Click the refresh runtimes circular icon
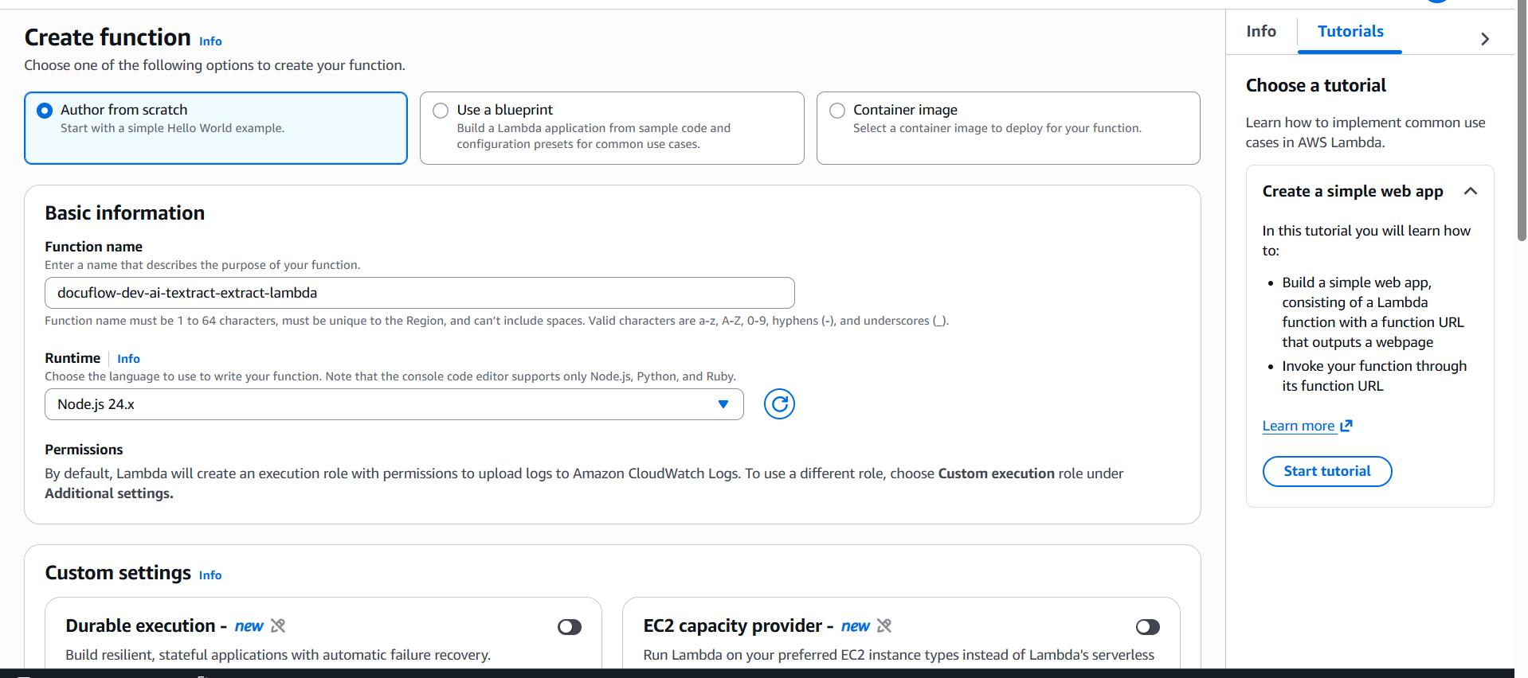 (x=779, y=404)
